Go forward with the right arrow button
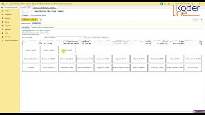Screen dimensions: 205x115 tap(27, 11)
